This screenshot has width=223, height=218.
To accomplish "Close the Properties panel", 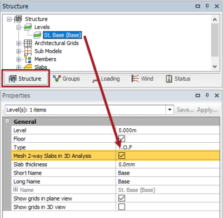I will click(x=217, y=95).
